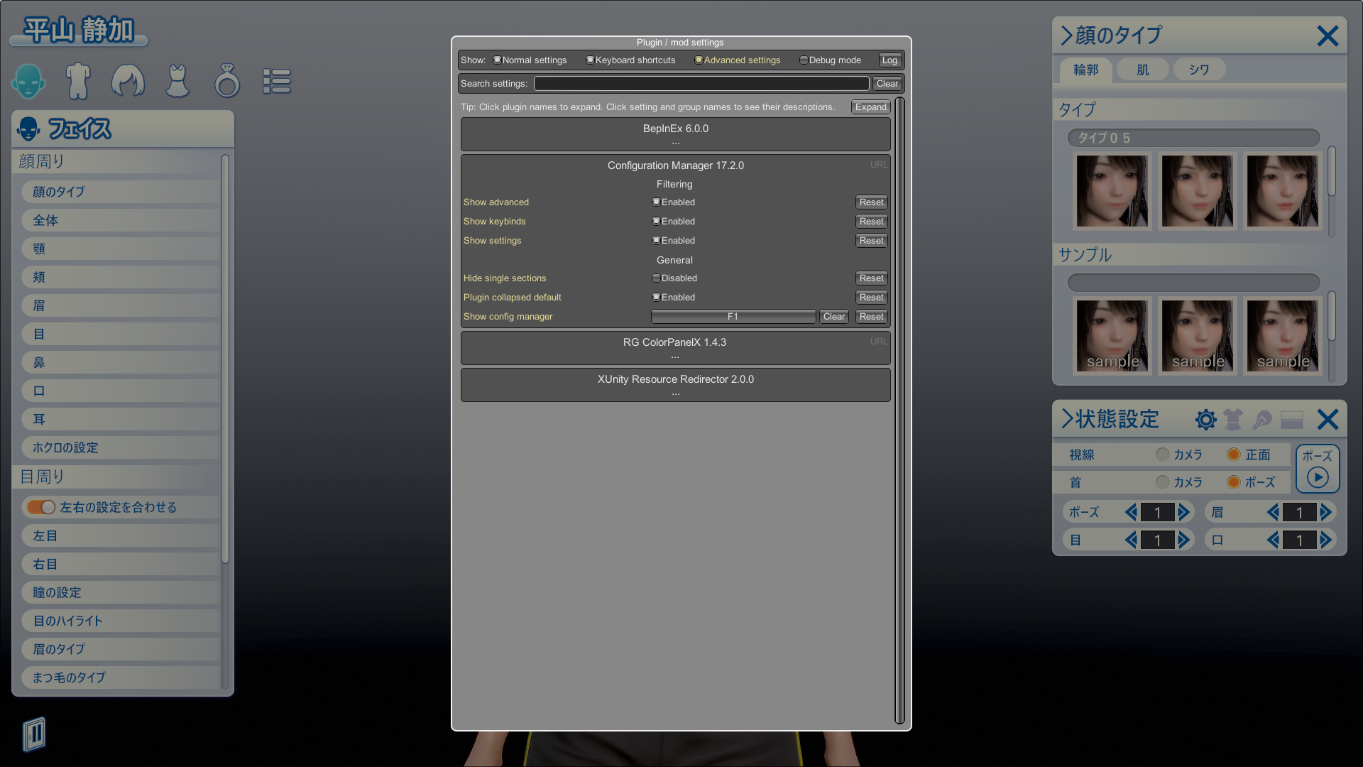Select the Body category icon

78,81
